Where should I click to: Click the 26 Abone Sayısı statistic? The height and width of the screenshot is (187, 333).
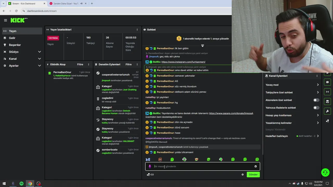click(x=110, y=42)
